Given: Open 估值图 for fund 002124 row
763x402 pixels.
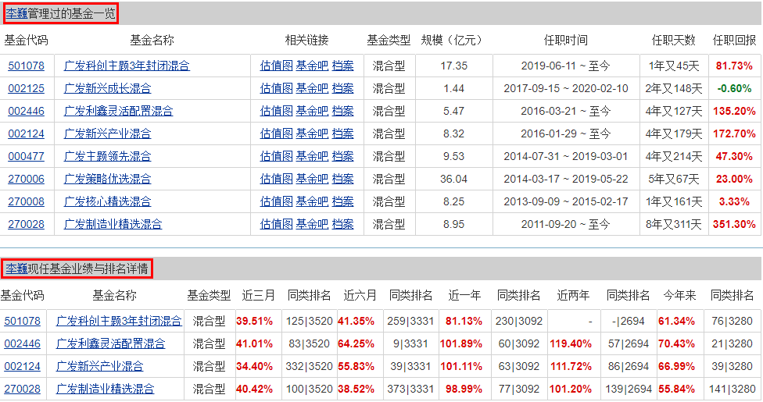Looking at the screenshot, I should pyautogui.click(x=277, y=133).
